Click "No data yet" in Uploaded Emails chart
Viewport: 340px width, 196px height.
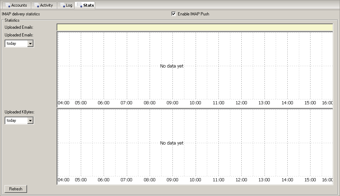[172, 66]
